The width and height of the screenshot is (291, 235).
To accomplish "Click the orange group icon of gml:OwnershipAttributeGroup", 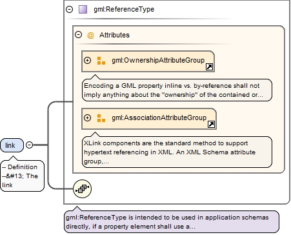I will (101, 61).
